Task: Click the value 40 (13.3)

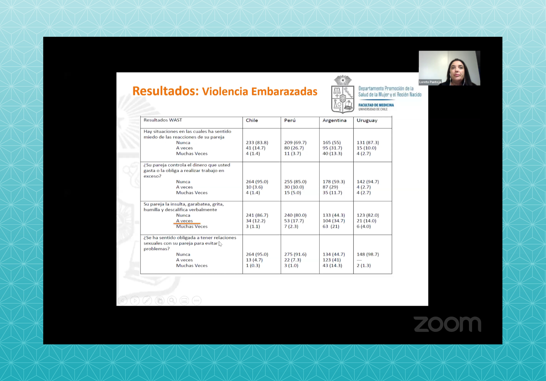Action: click(332, 154)
